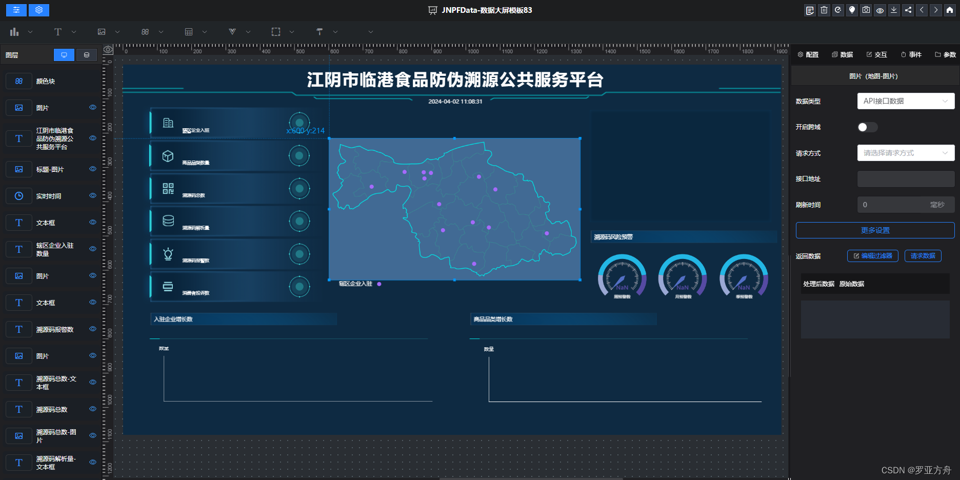Click the 接口地址 input field
This screenshot has height=480, width=960.
click(906, 178)
